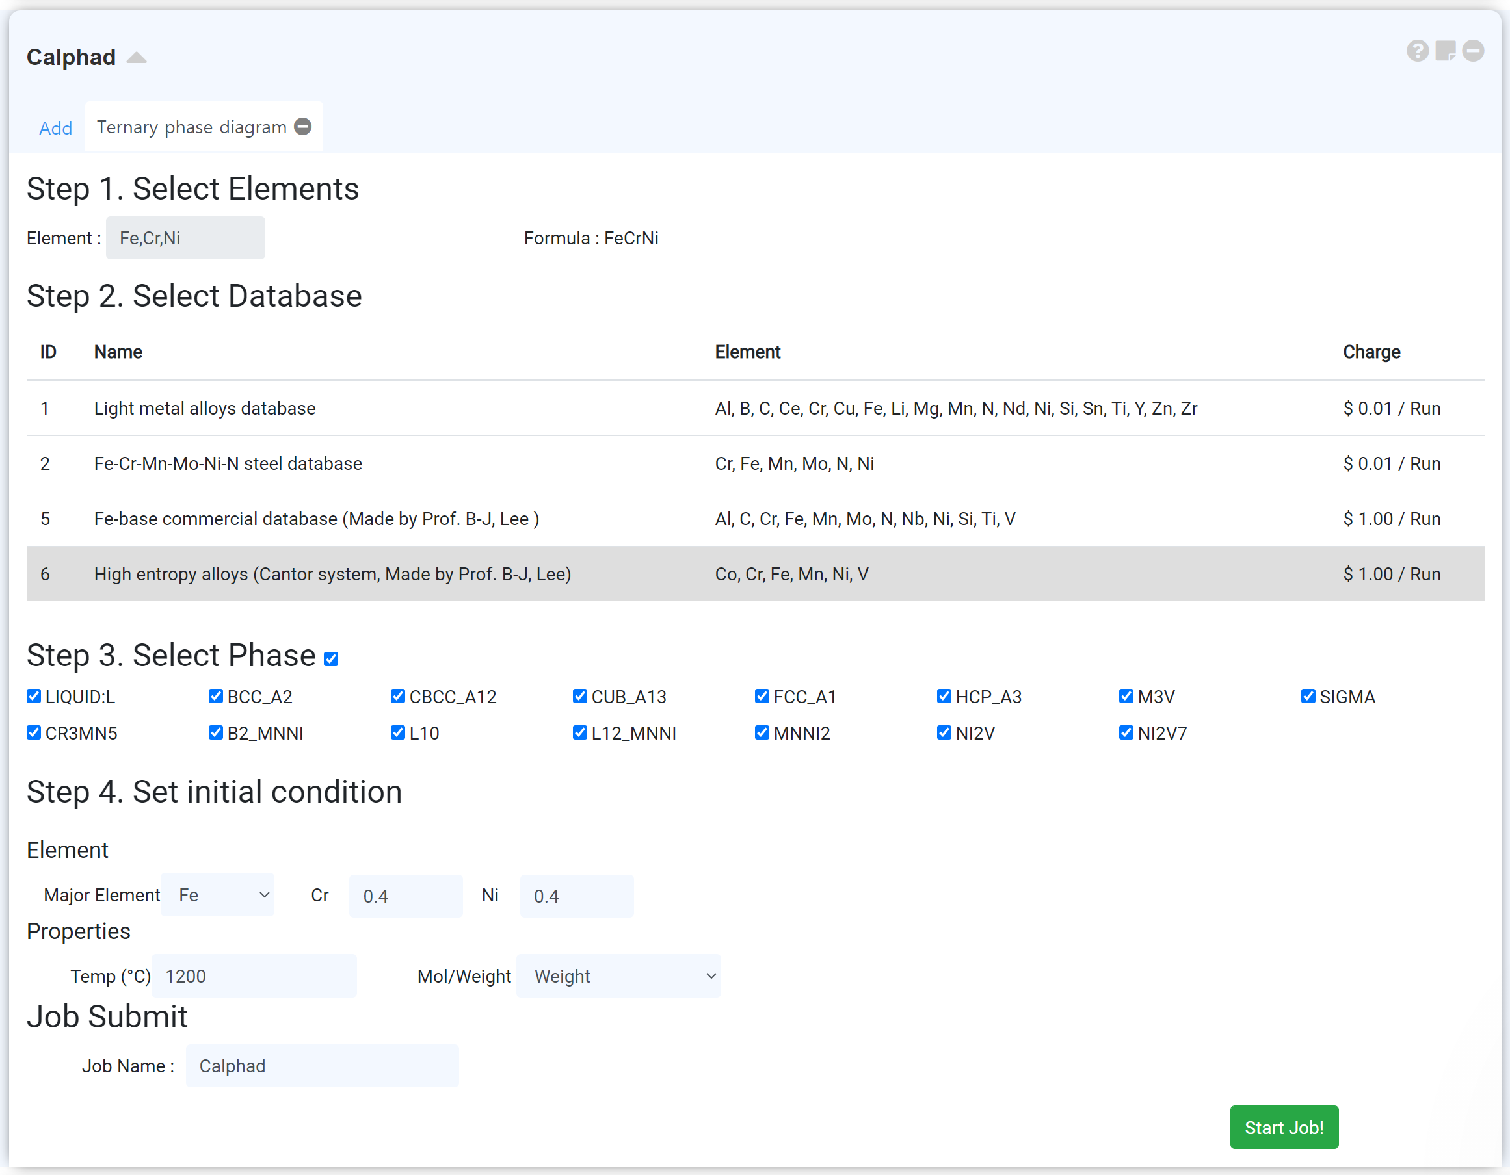Disable the LIQUID:L phase
This screenshot has width=1510, height=1175.
pyautogui.click(x=33, y=696)
